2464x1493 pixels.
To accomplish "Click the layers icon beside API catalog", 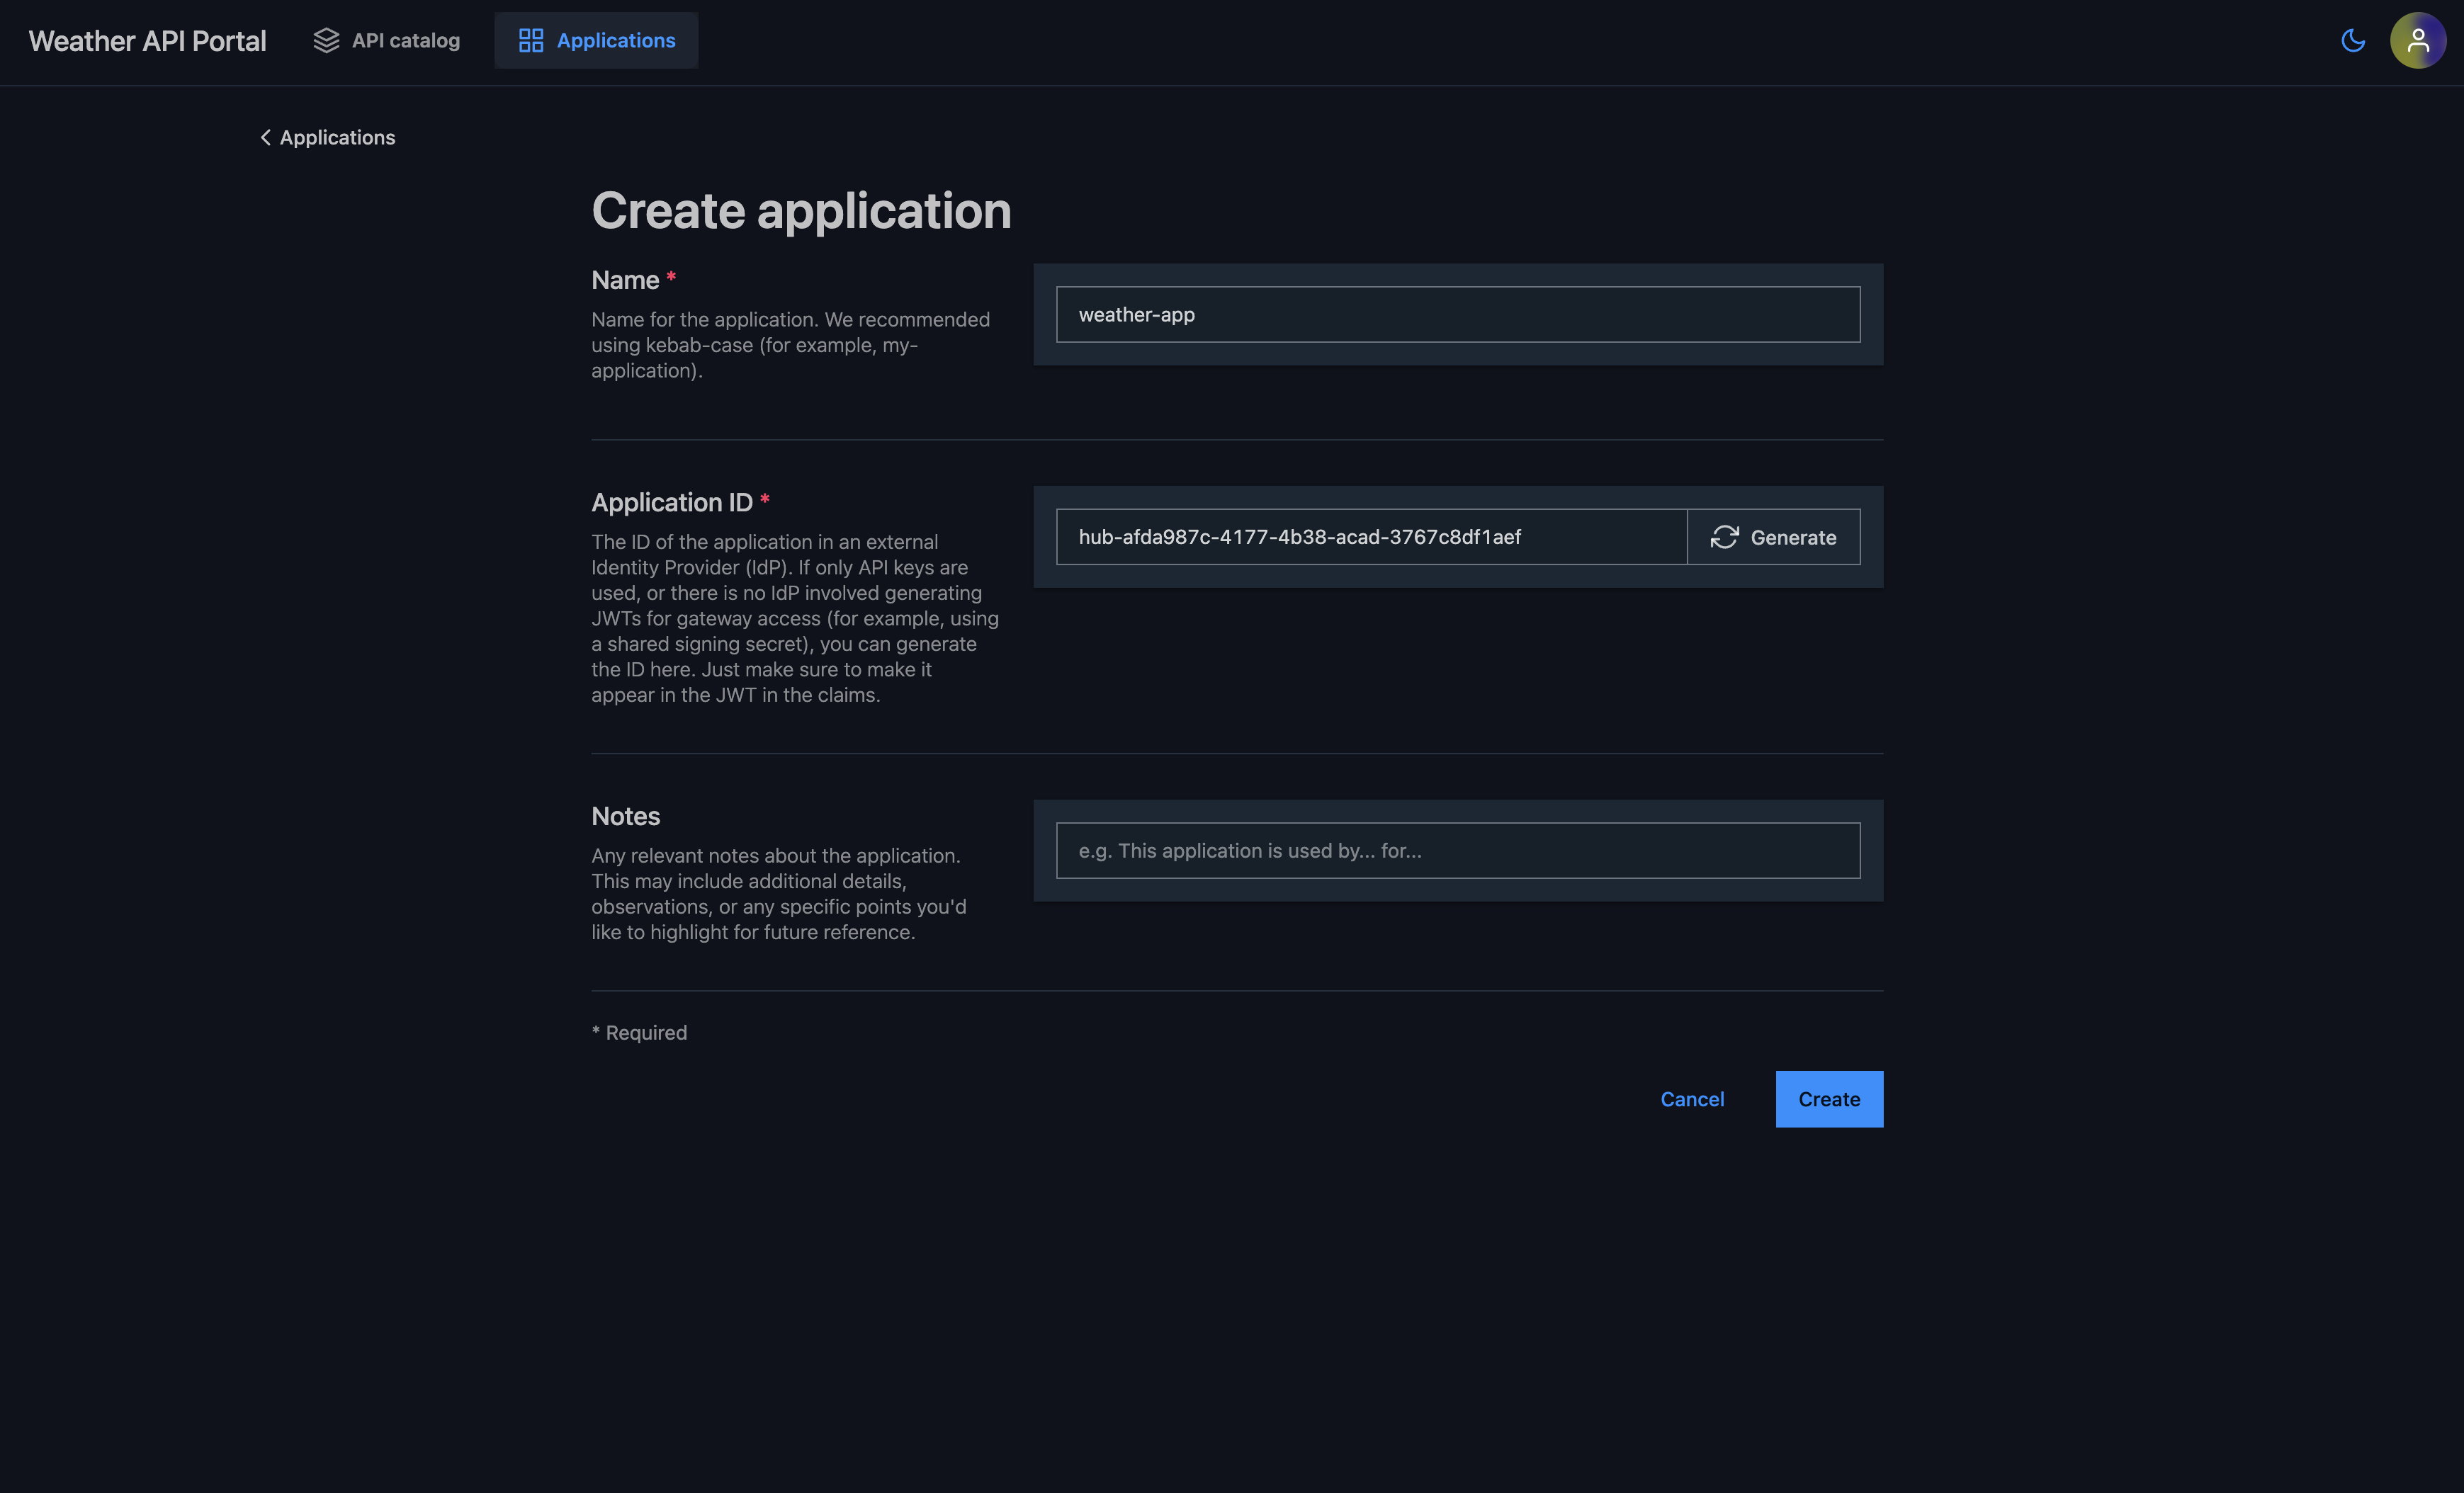I will point(326,40).
